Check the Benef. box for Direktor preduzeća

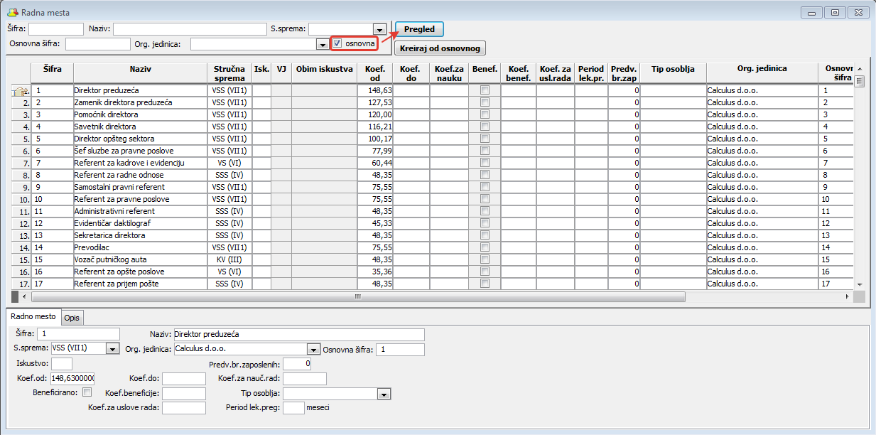point(485,91)
